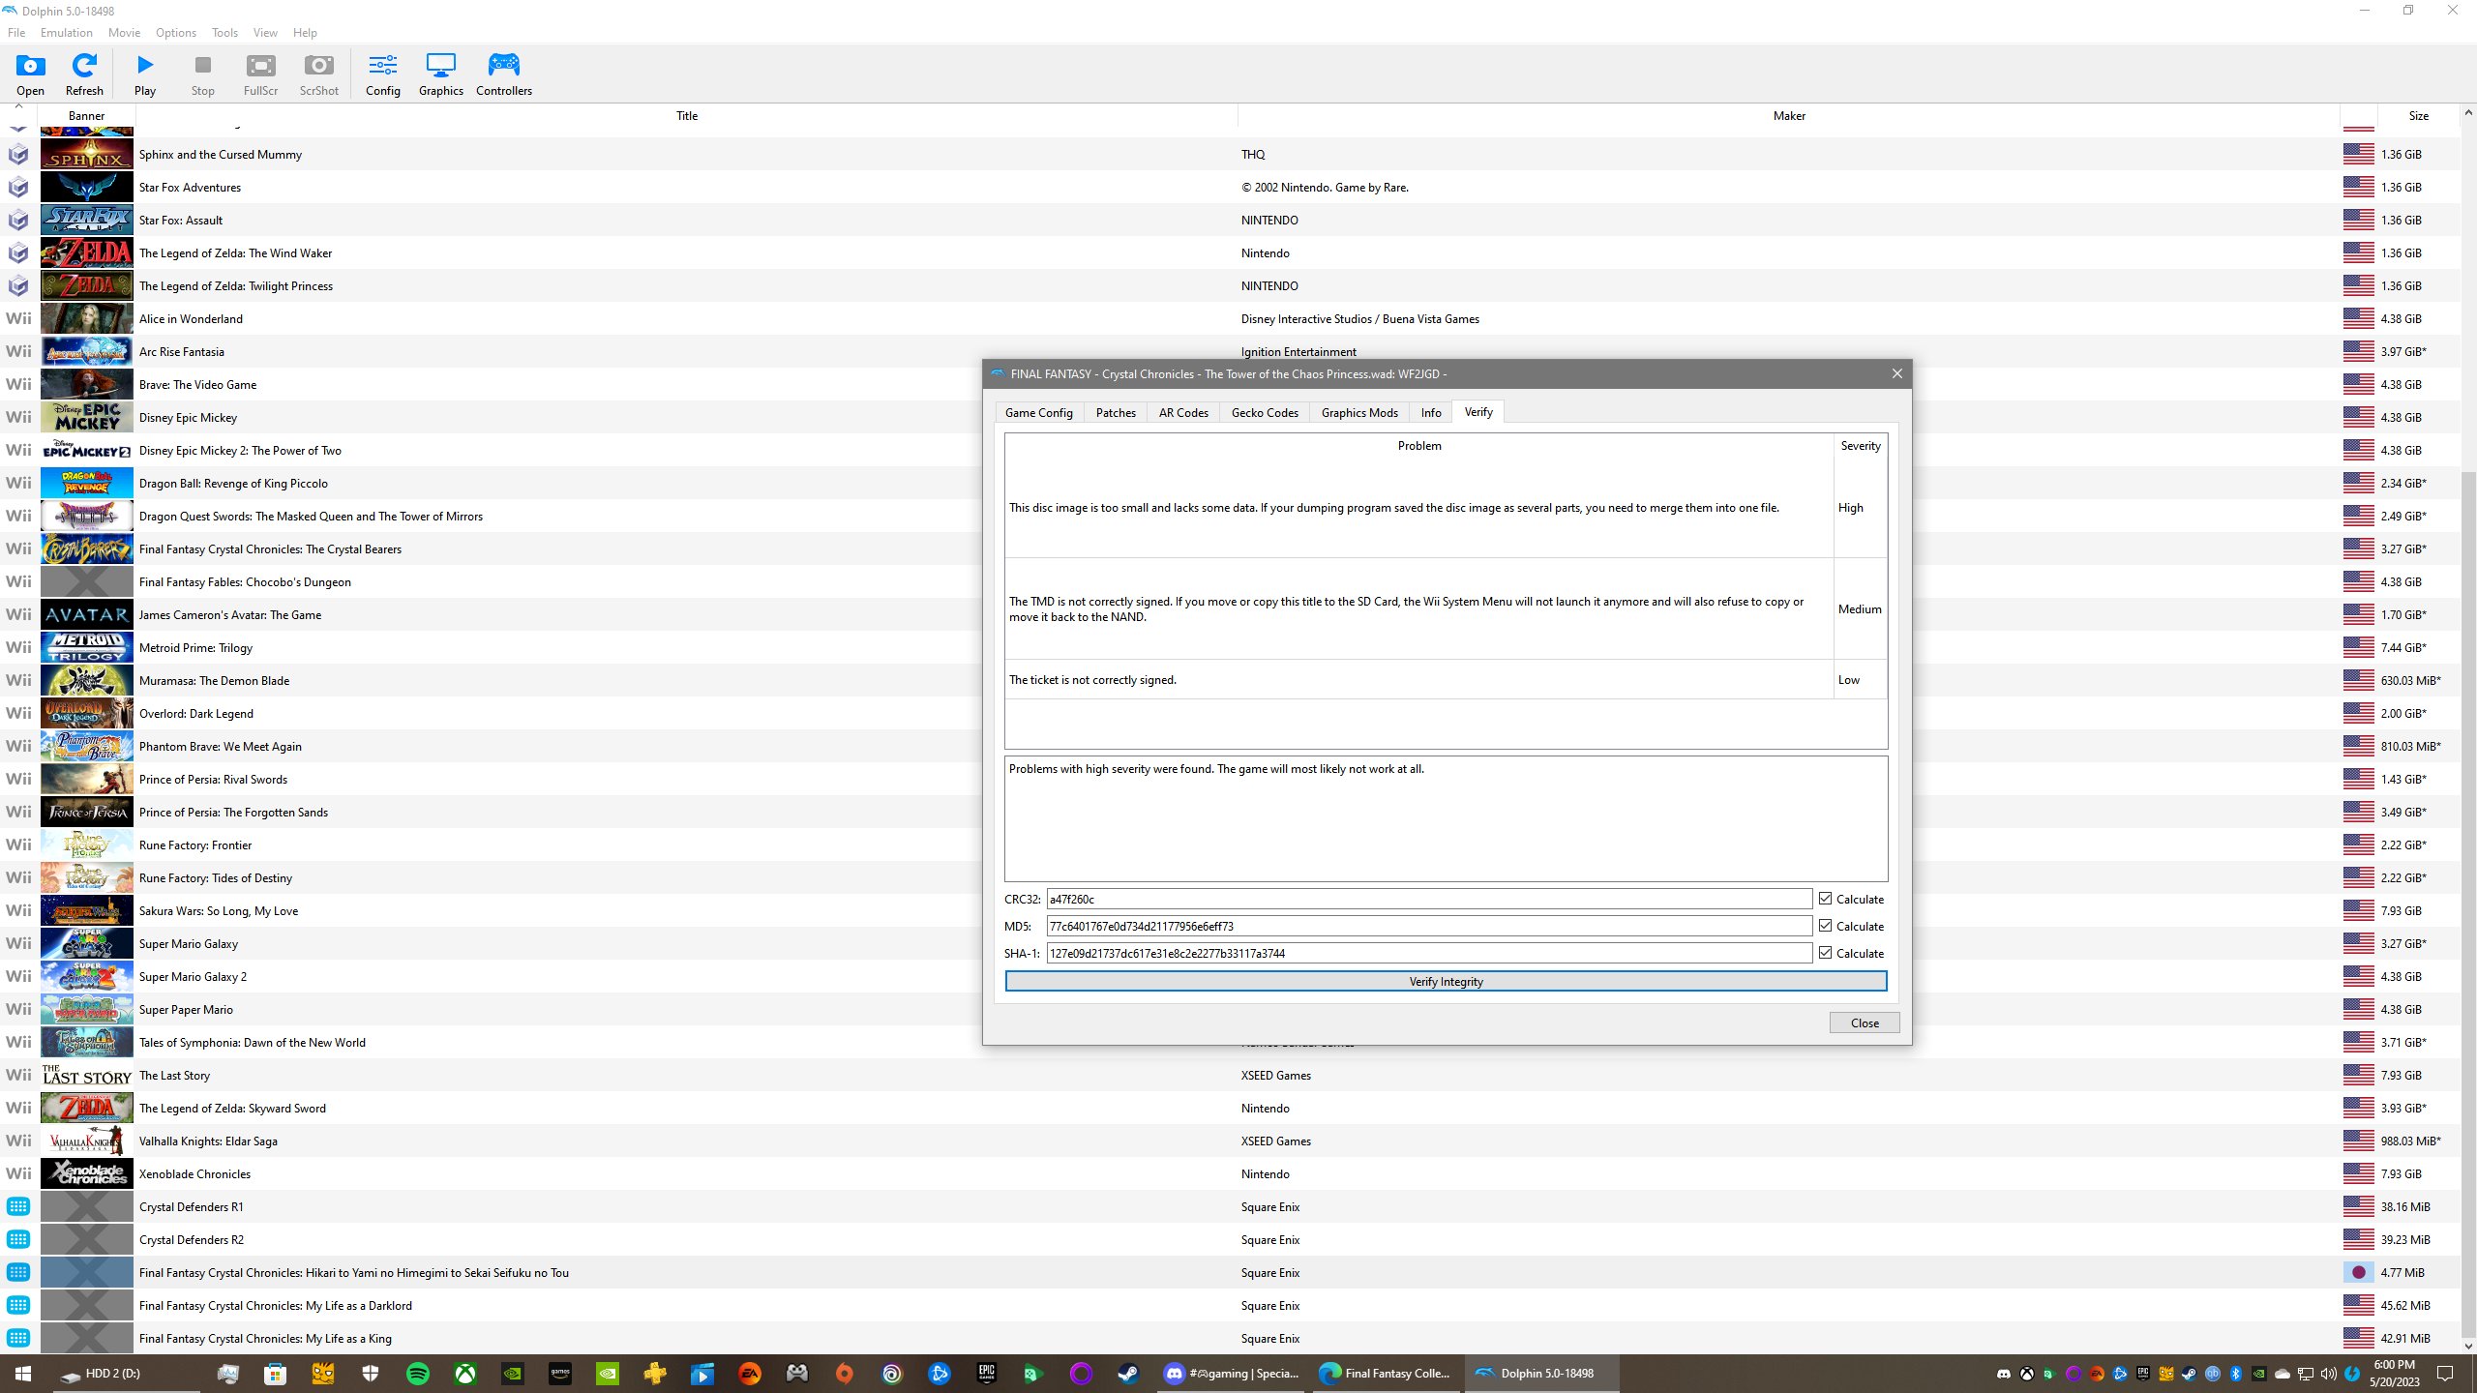Start emulation with the Play button
The width and height of the screenshot is (2477, 1393).
pyautogui.click(x=145, y=74)
